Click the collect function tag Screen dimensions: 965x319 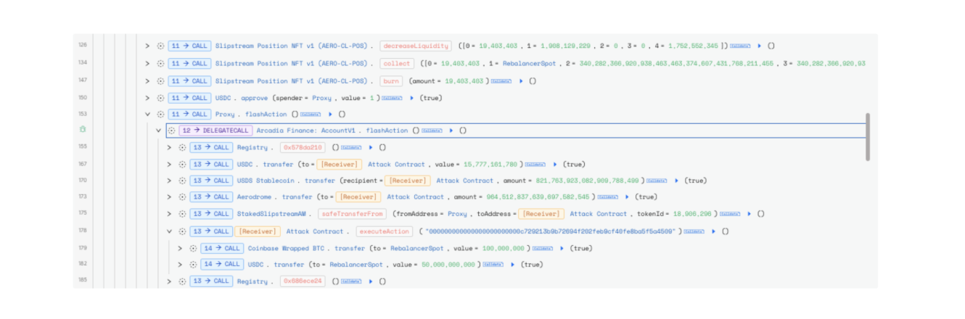coord(397,63)
